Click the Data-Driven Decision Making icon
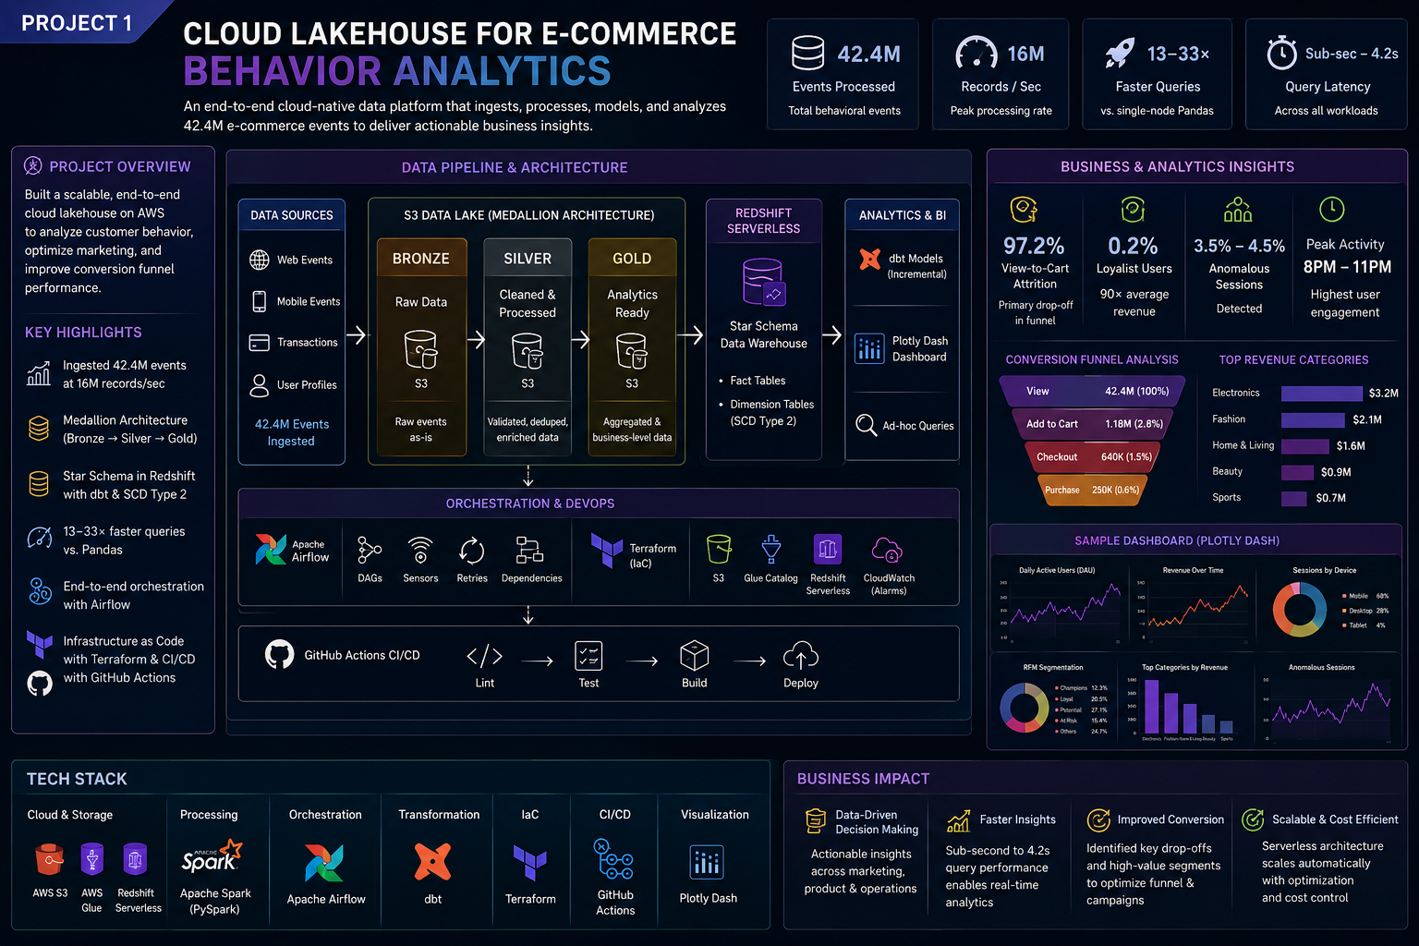 point(816,820)
